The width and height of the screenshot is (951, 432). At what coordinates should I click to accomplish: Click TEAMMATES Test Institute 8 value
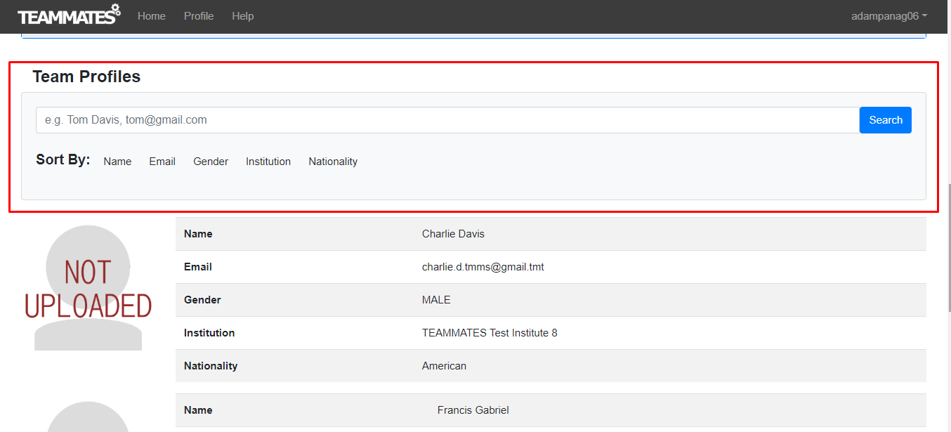(490, 333)
